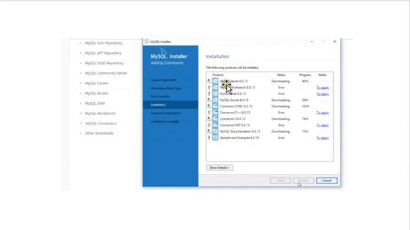410x230 pixels.
Task: Click the Progress column header
Action: (305, 75)
